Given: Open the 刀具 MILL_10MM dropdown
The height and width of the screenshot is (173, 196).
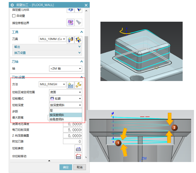Looking at the screenshot, I should [52, 39].
